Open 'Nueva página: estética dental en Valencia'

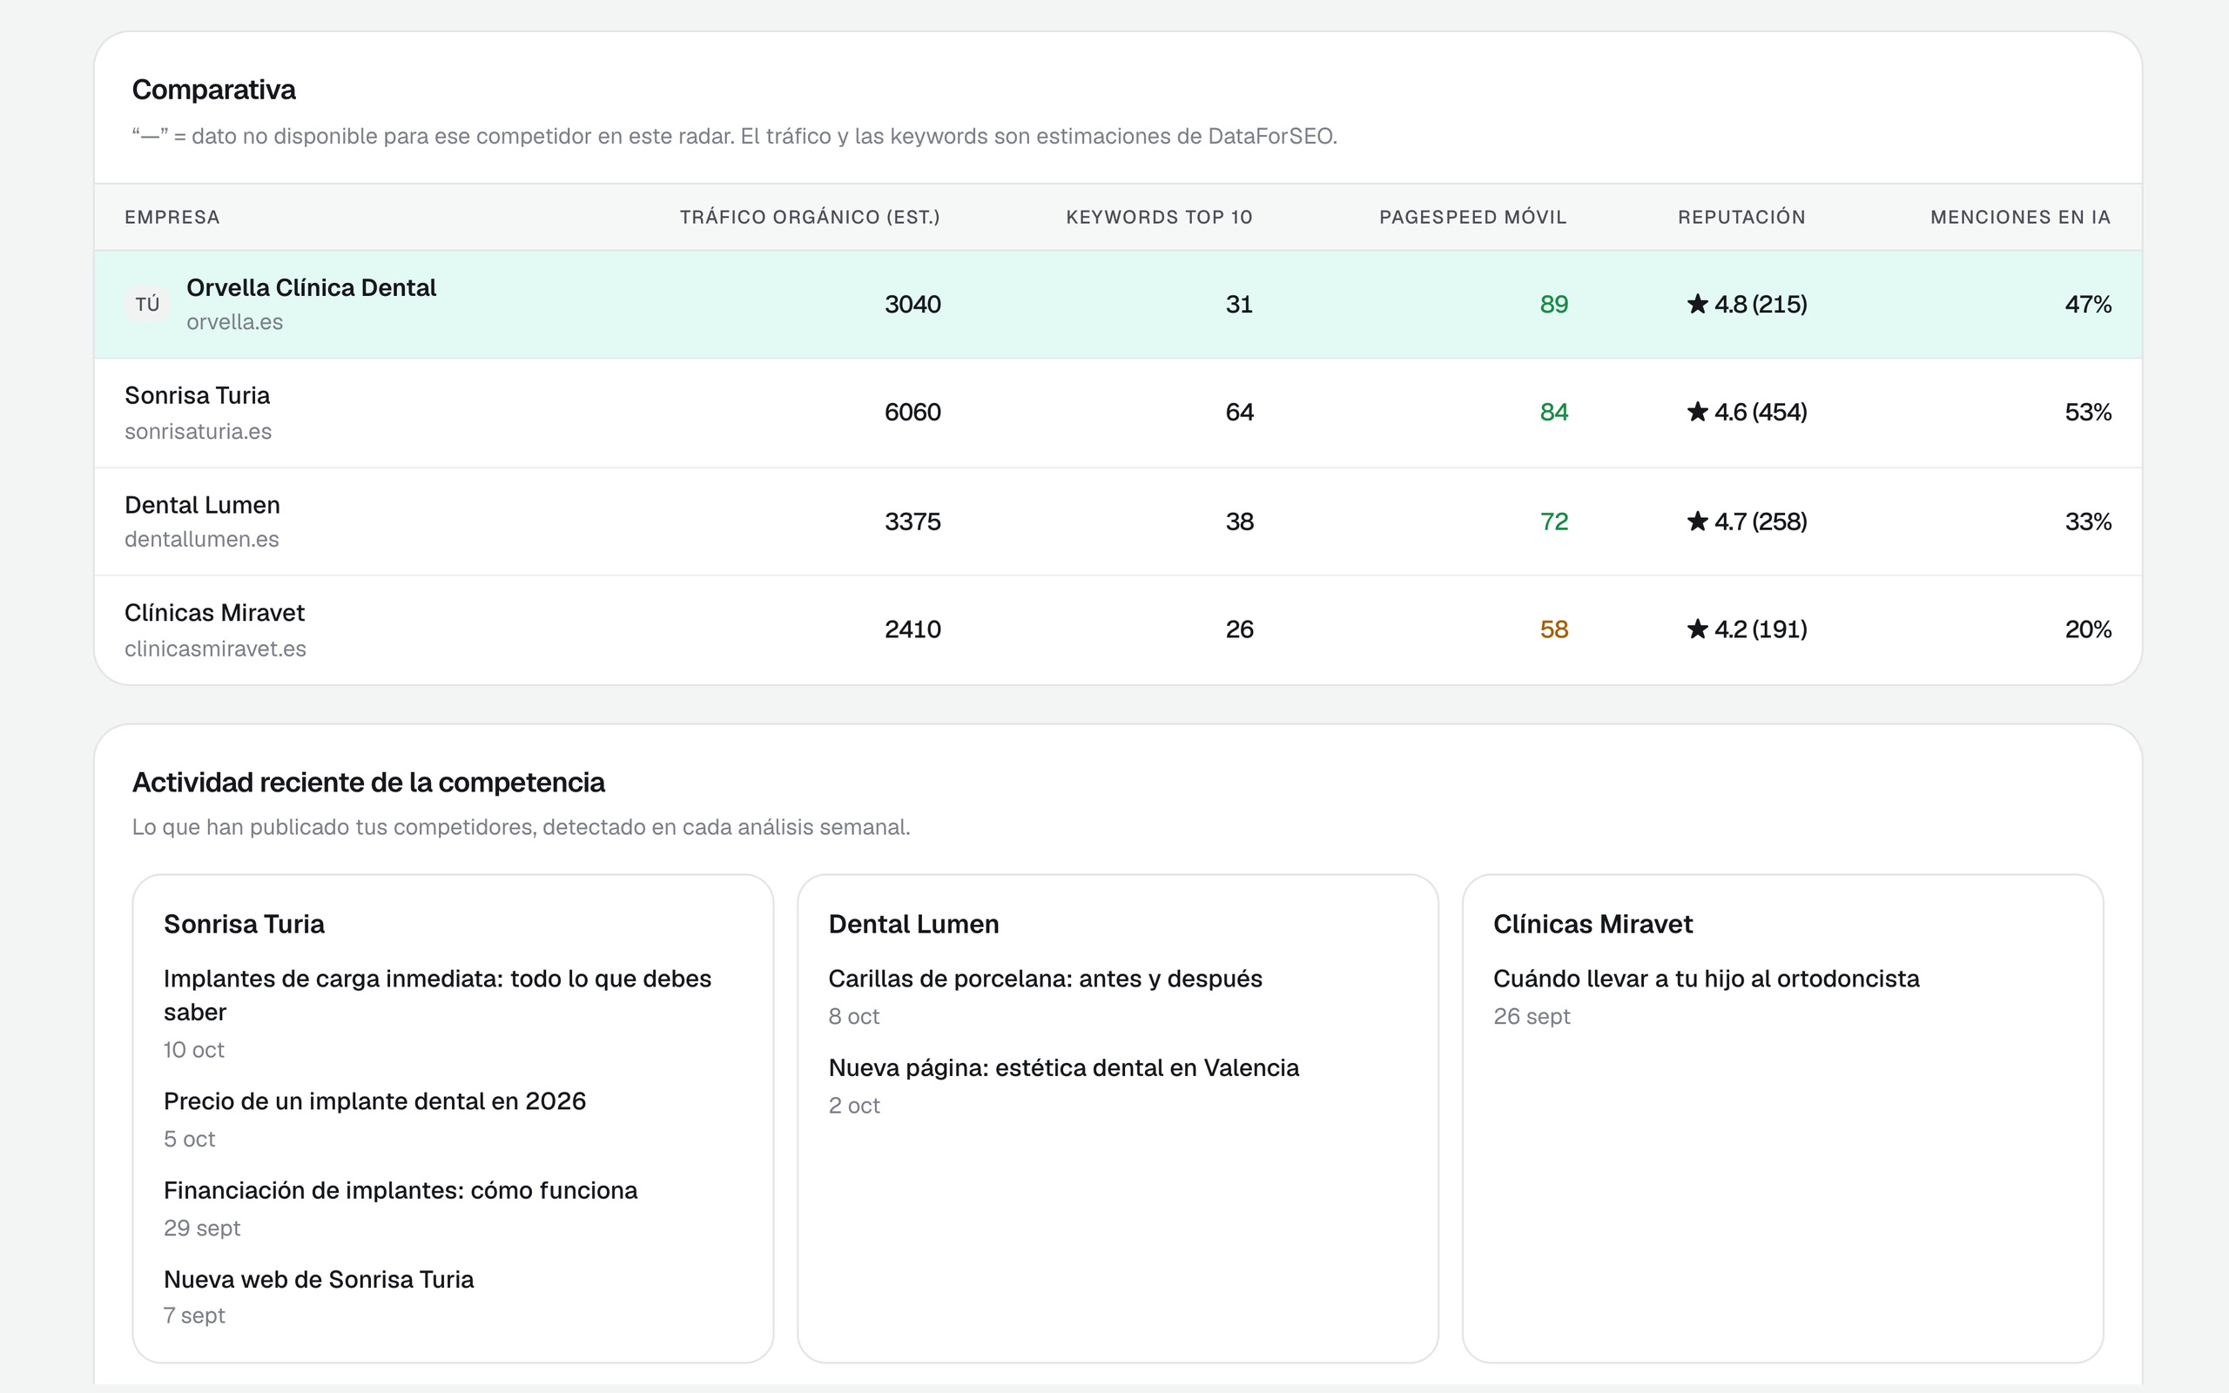click(1064, 1067)
